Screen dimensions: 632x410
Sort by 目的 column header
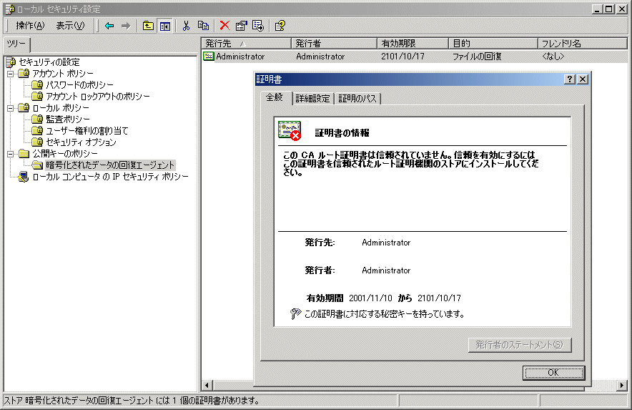point(493,43)
